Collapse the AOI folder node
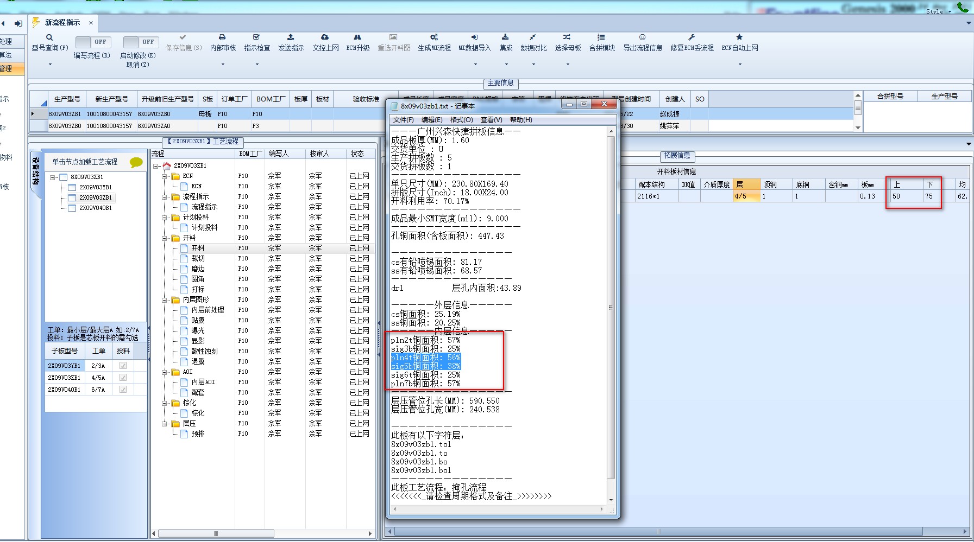The height and width of the screenshot is (542, 974). 165,372
